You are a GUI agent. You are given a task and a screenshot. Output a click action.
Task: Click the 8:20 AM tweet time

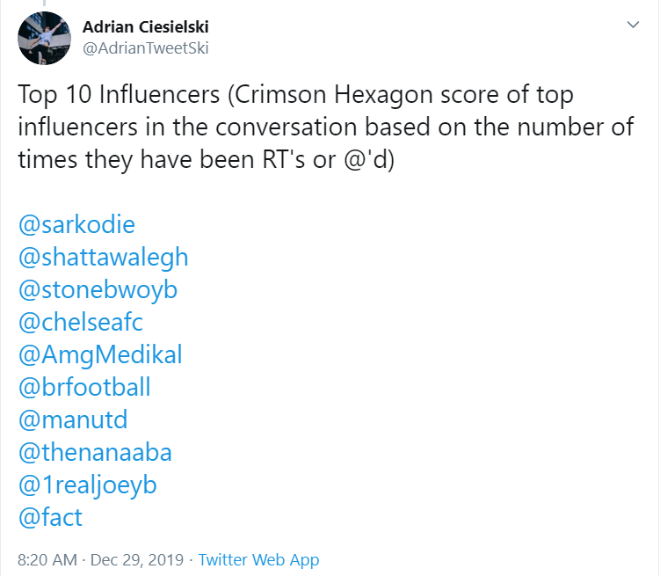click(x=47, y=559)
